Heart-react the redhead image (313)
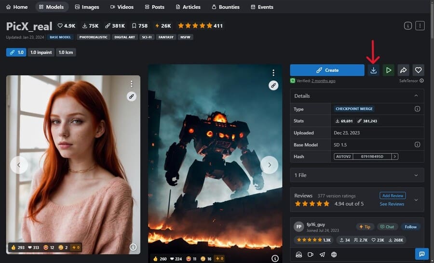This screenshot has width=434, height=263. coord(33,248)
